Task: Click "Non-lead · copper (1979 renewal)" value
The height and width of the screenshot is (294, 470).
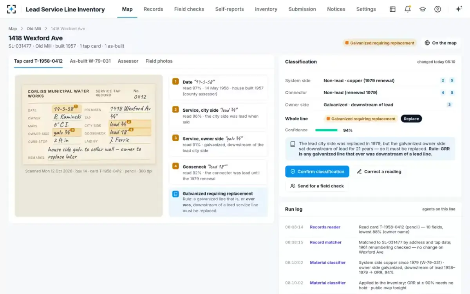Action: click(359, 80)
